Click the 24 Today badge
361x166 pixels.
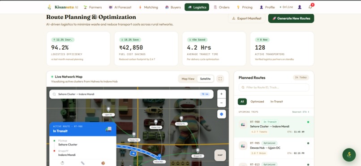tap(301, 77)
